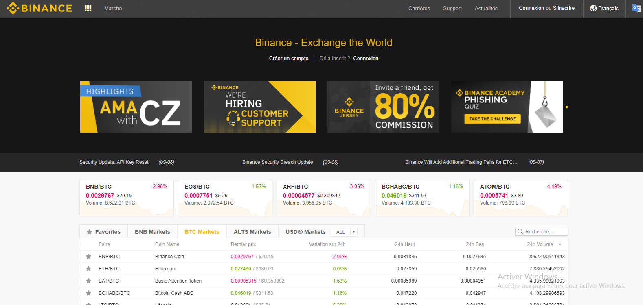This screenshot has height=305, width=643.
Task: Click the Binance logo
Action: pos(39,8)
